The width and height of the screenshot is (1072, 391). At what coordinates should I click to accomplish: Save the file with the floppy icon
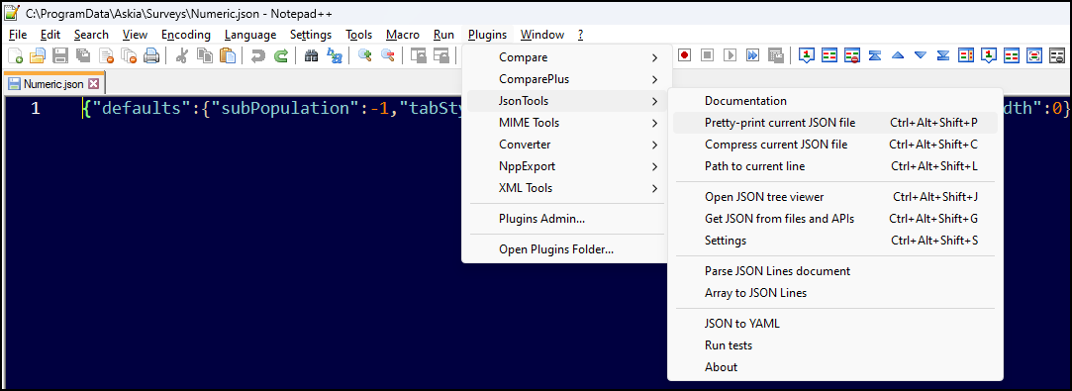pyautogui.click(x=60, y=56)
